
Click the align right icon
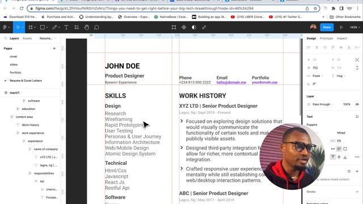(x=325, y=48)
